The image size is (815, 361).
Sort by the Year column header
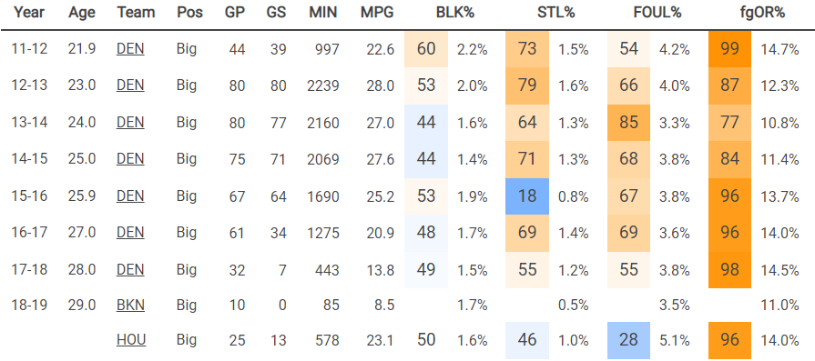coord(29,13)
